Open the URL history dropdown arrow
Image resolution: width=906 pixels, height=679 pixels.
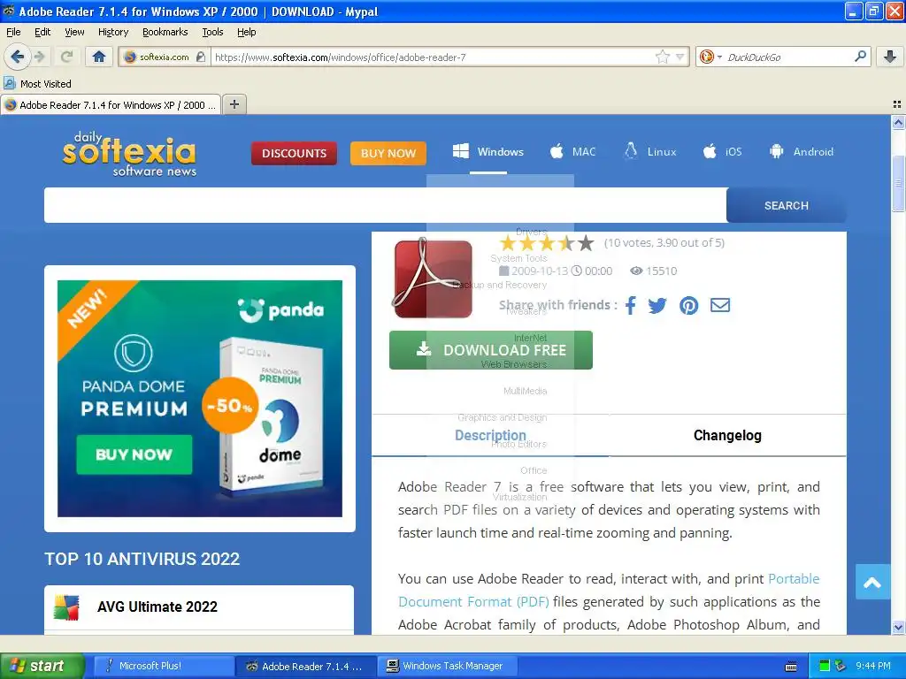[680, 57]
